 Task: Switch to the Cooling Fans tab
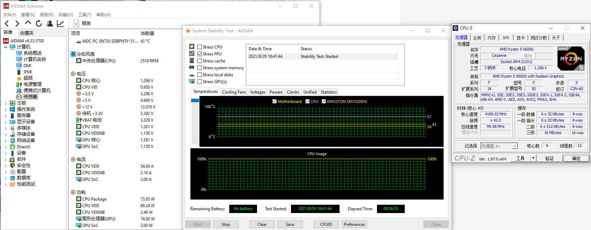tap(234, 92)
